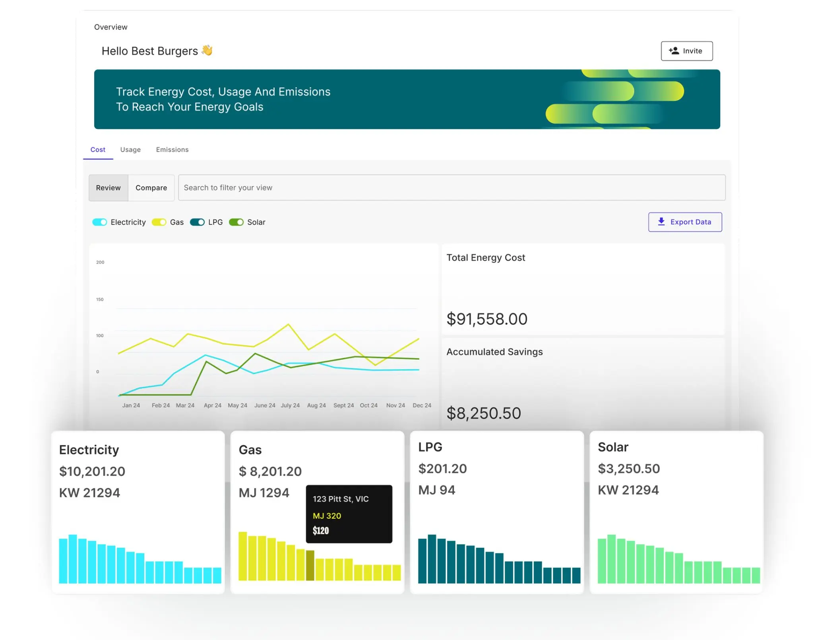Click the Total Energy Cost panel
This screenshot has height=640, width=814.
(x=583, y=289)
